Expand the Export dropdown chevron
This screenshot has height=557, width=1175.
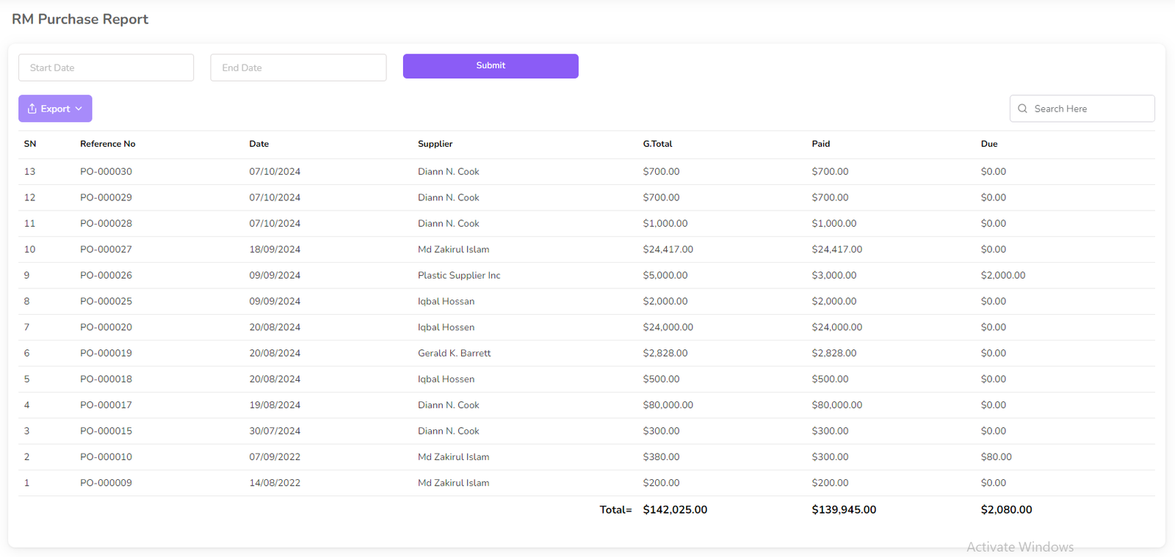point(79,109)
